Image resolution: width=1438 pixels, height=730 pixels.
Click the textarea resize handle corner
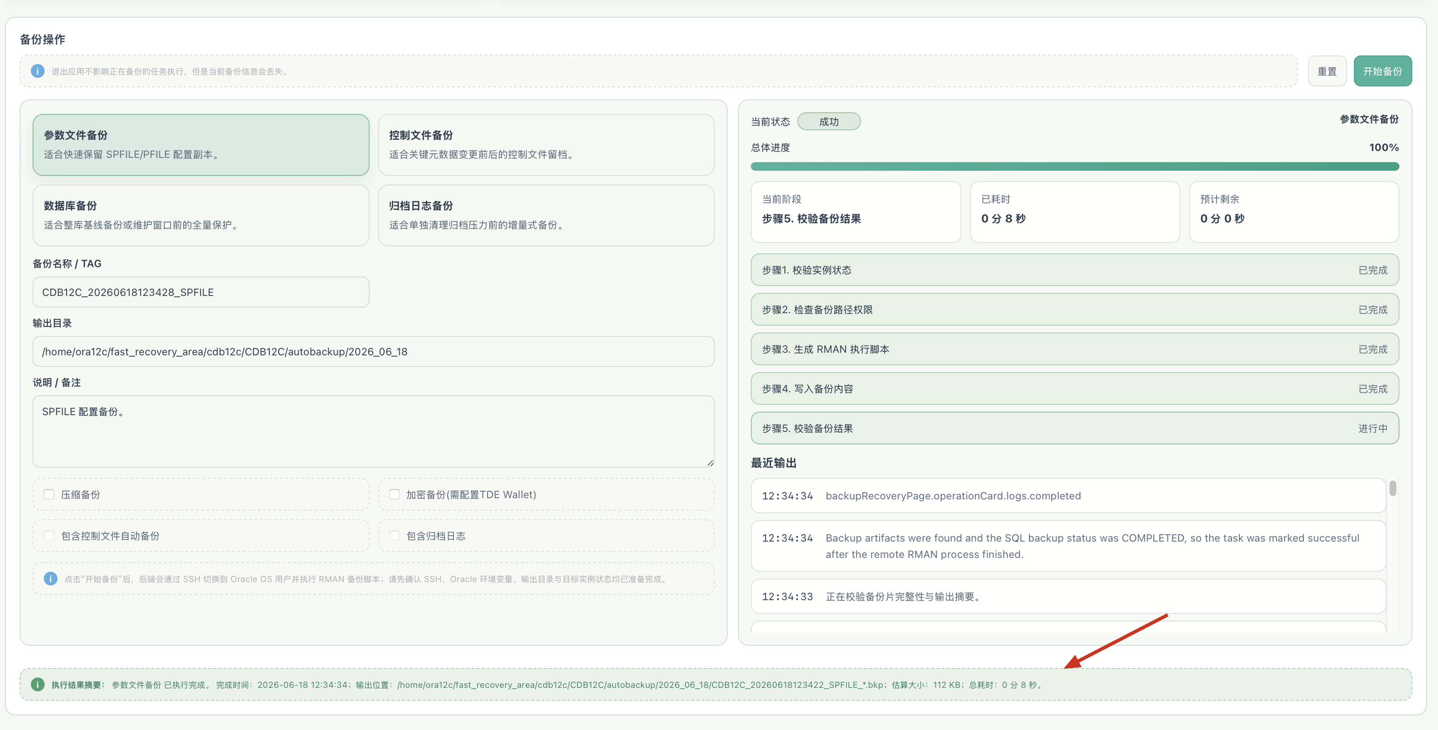click(710, 463)
